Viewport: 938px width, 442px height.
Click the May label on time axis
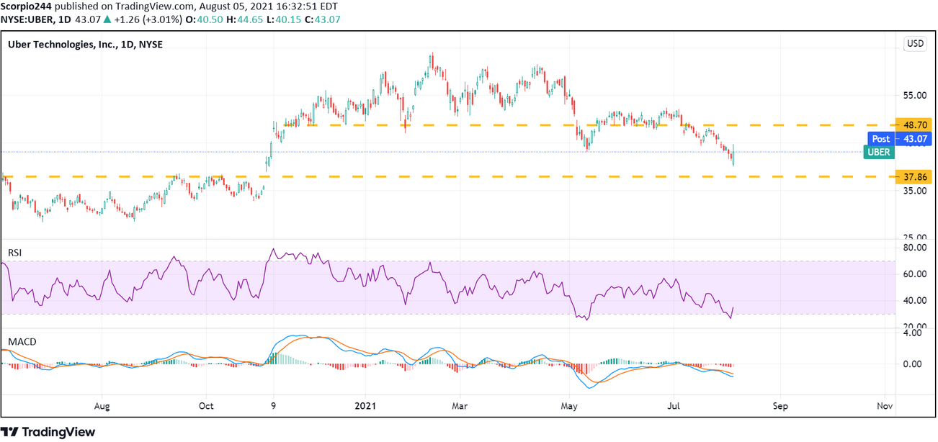(x=569, y=406)
